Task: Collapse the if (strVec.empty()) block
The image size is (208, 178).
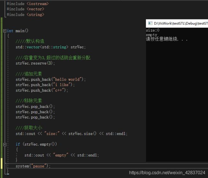Action: (x=5, y=144)
